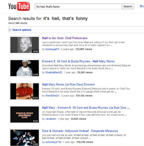Open Dove & Grenade Desperate Measures title
The image size is (144, 146).
pyautogui.click(x=80, y=131)
